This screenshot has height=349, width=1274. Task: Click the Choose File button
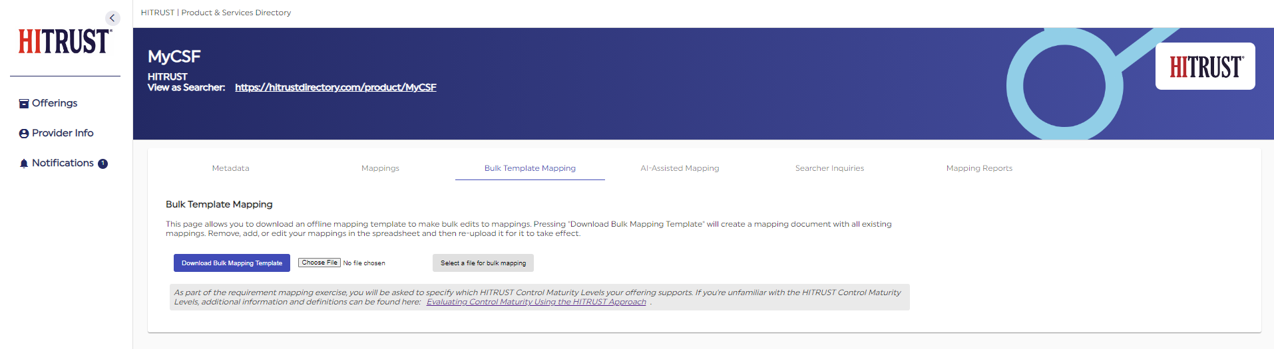(x=319, y=263)
